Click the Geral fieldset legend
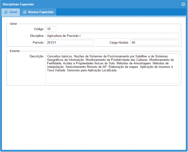Image resolution: width=188 pixels, height=152 pixels. click(x=13, y=23)
